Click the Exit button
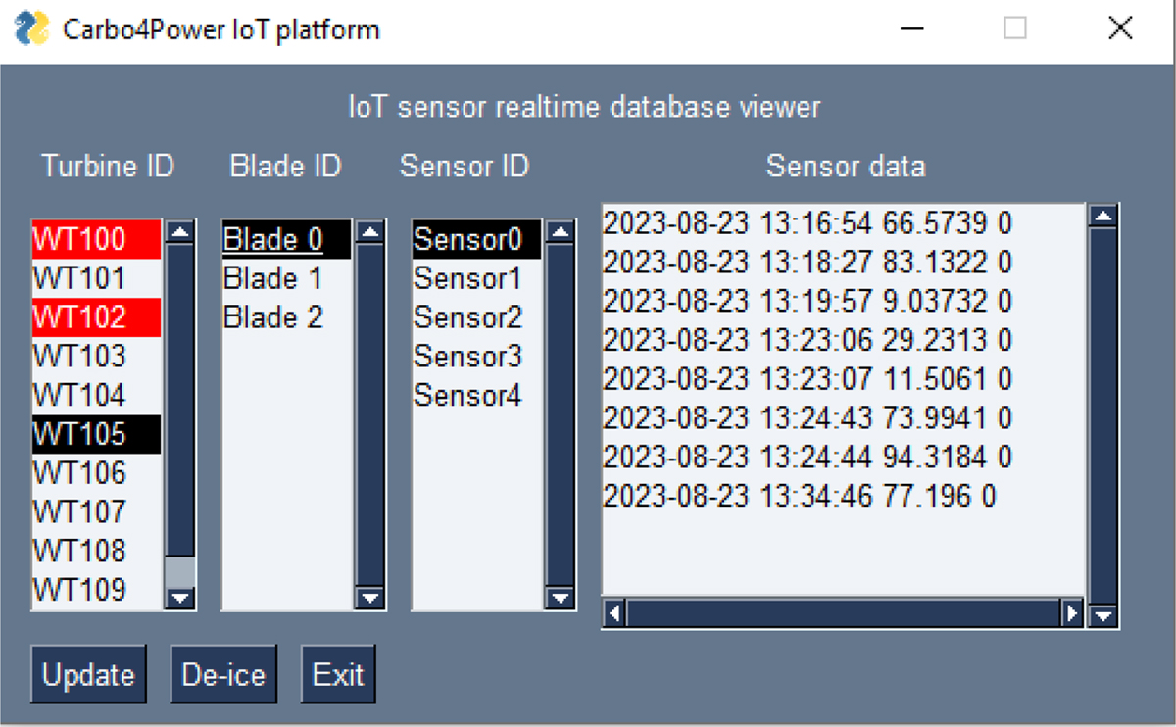The image size is (1176, 727). (338, 674)
